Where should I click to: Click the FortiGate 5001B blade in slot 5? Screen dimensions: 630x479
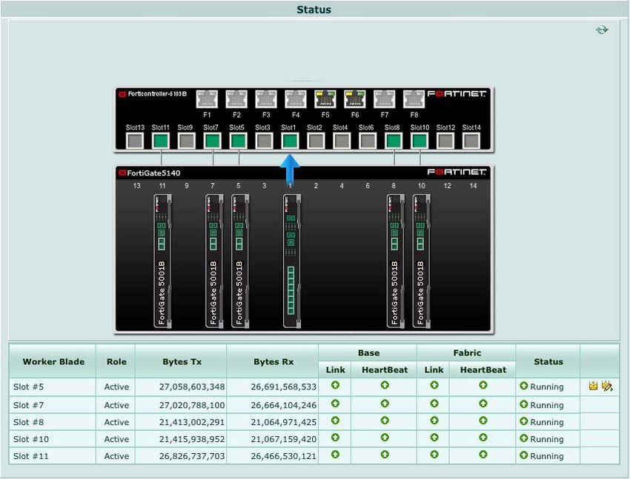pos(240,261)
